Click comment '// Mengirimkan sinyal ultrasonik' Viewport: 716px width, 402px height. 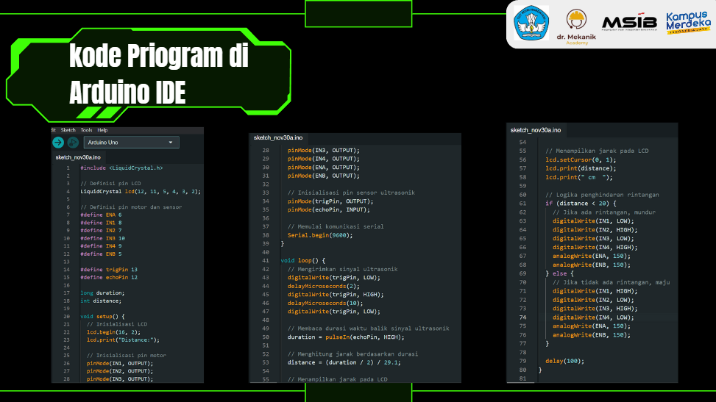point(342,269)
